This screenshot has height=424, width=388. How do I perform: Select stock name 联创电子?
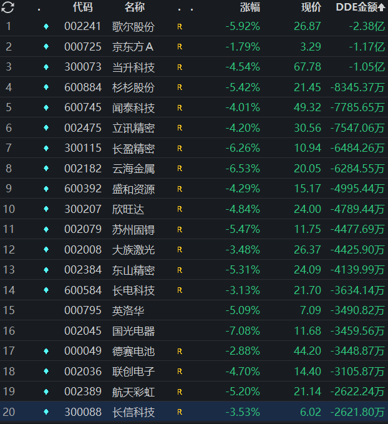point(133,372)
